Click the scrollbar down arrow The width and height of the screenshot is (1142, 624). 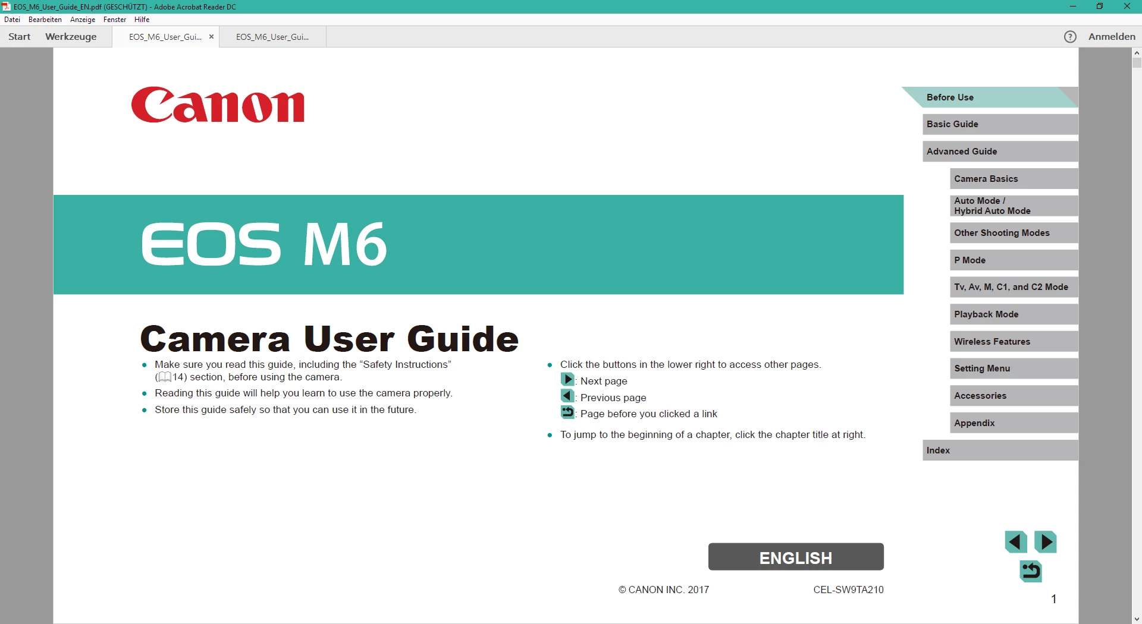point(1137,619)
